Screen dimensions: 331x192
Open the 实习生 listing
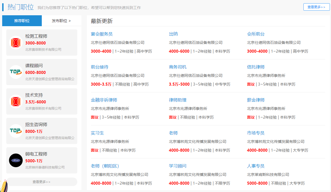(x=97, y=133)
